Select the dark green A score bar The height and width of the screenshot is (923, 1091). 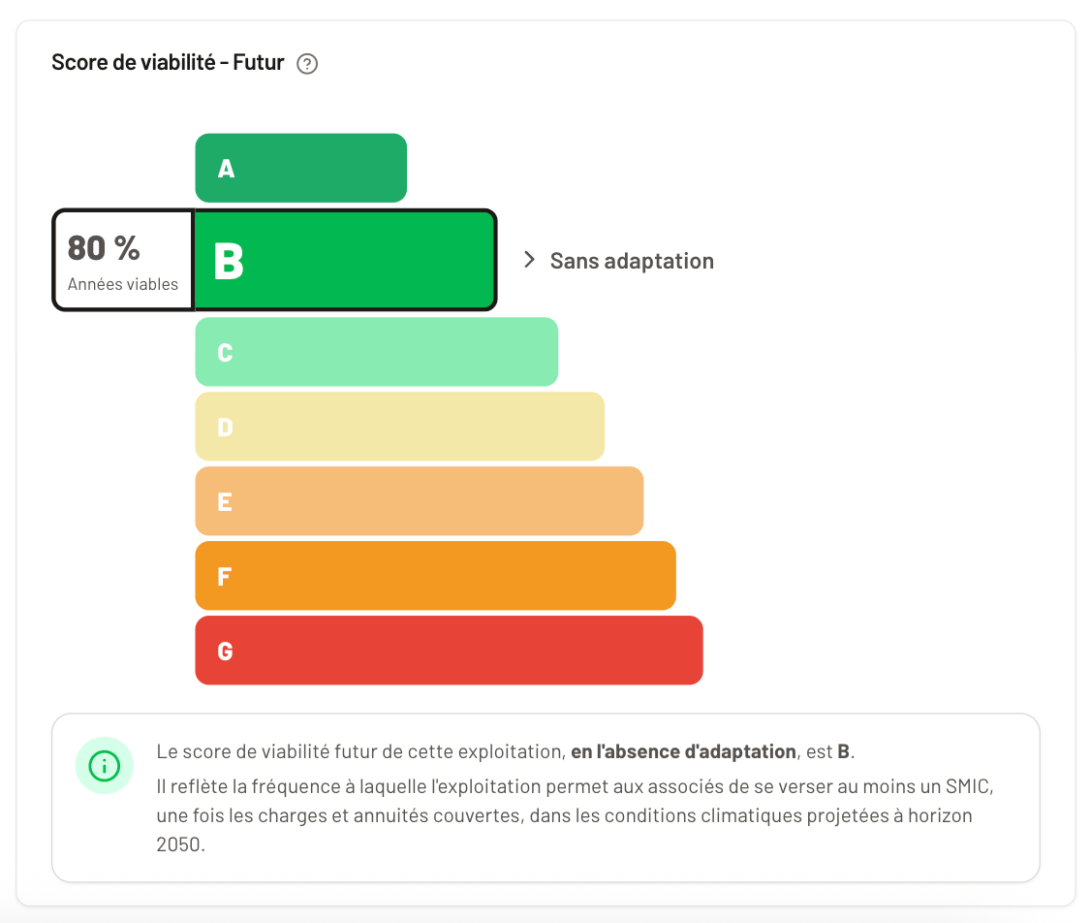click(300, 168)
